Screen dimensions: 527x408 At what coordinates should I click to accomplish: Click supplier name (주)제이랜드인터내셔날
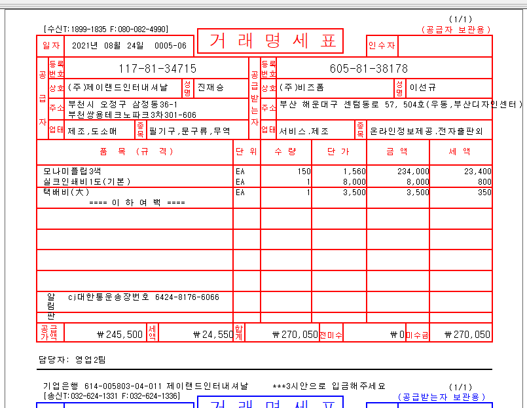(118, 87)
